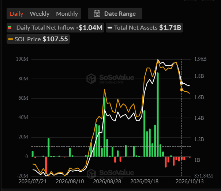Screen dimensions: 221x191
Task: Click the 1B right axis label
Action: pyautogui.click(x=197, y=160)
